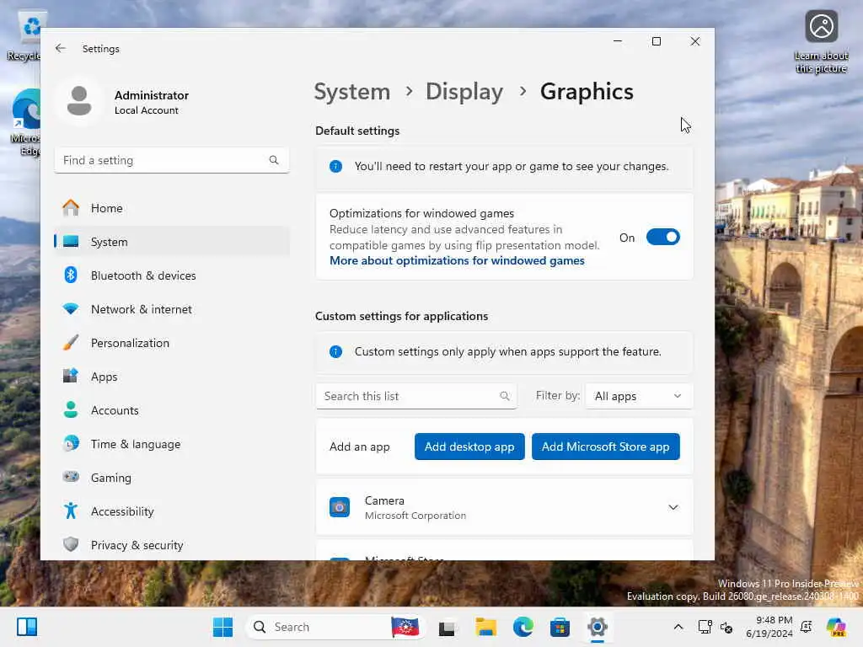Click Add desktop app button

click(469, 446)
